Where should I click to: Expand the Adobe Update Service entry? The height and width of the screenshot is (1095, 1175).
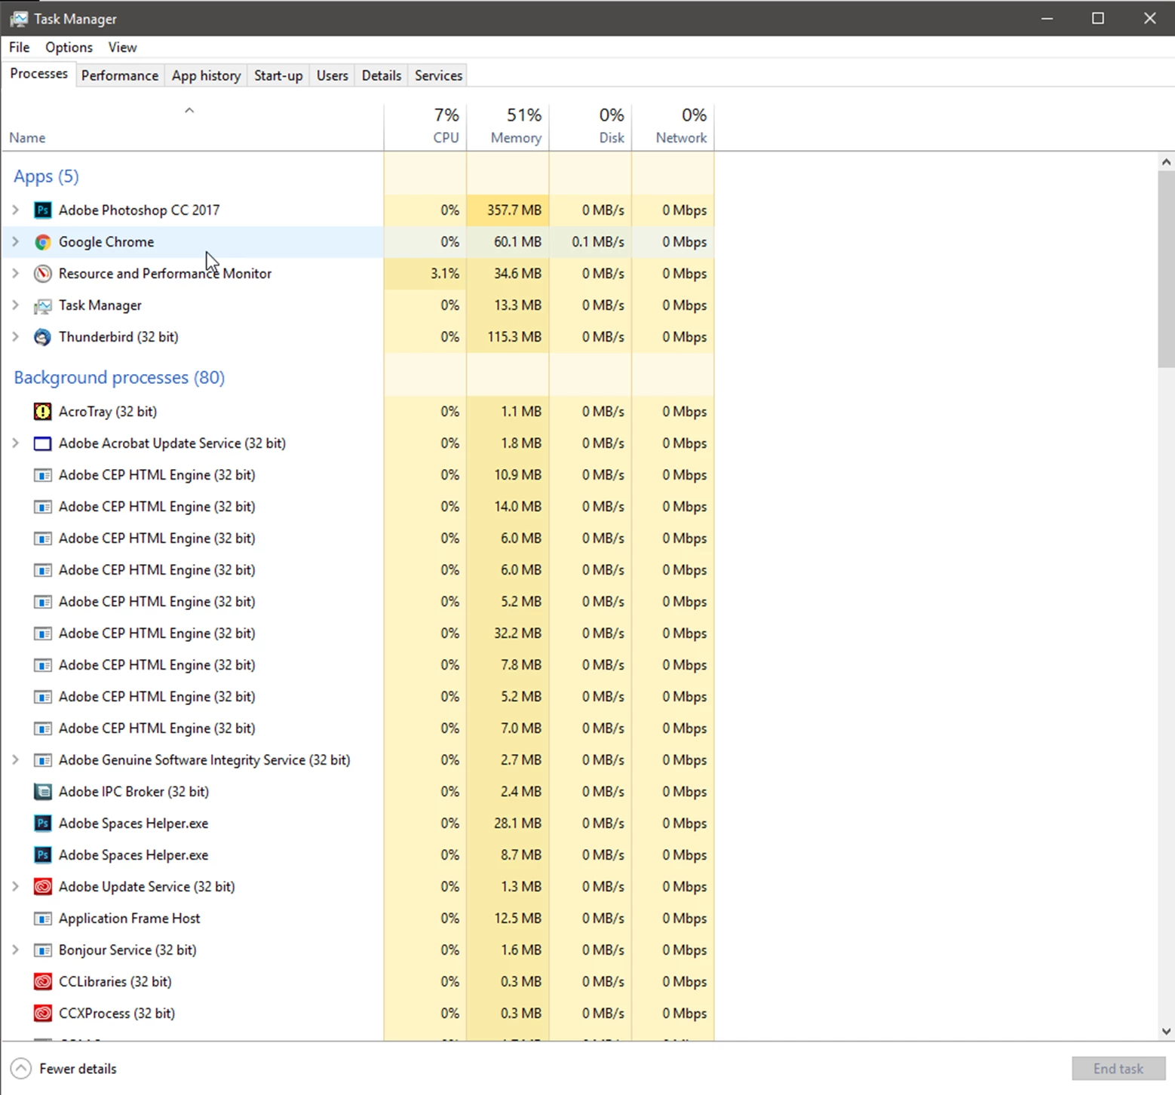[x=15, y=887]
